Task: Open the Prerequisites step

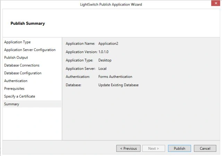Action: (x=14, y=89)
